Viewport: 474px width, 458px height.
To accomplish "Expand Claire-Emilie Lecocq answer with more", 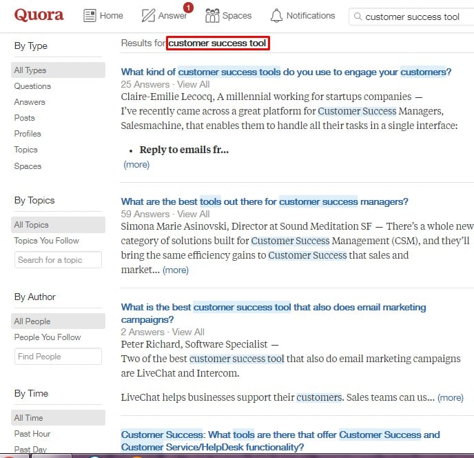I will point(136,165).
